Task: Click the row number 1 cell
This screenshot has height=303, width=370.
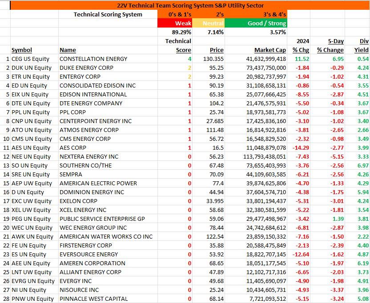Action: click(5, 59)
